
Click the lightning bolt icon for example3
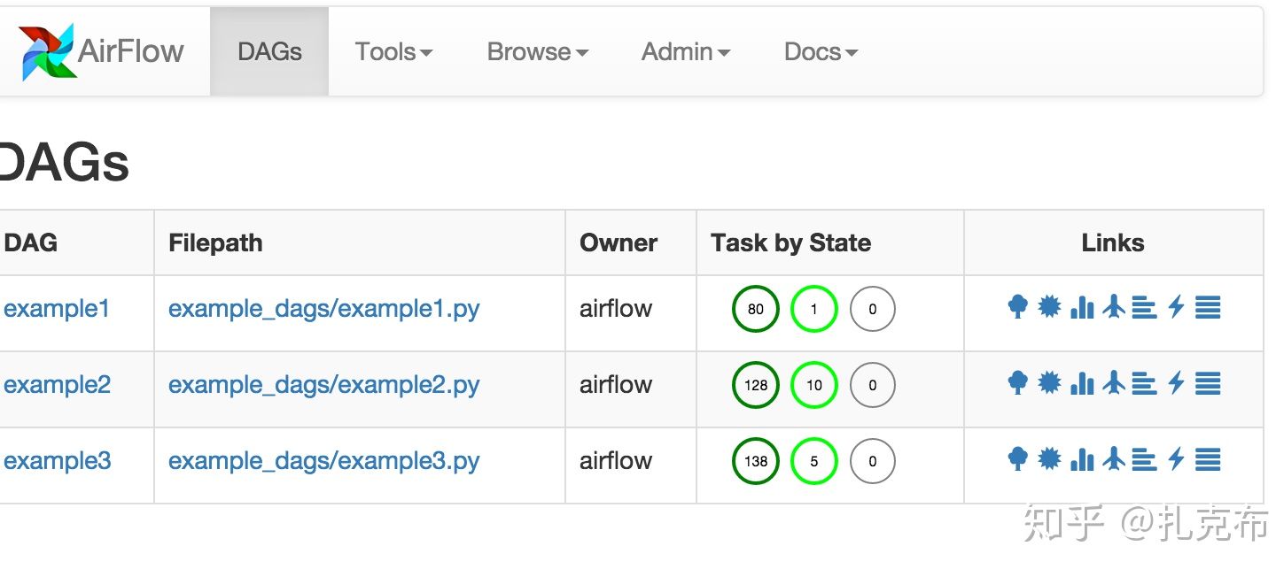click(1176, 459)
